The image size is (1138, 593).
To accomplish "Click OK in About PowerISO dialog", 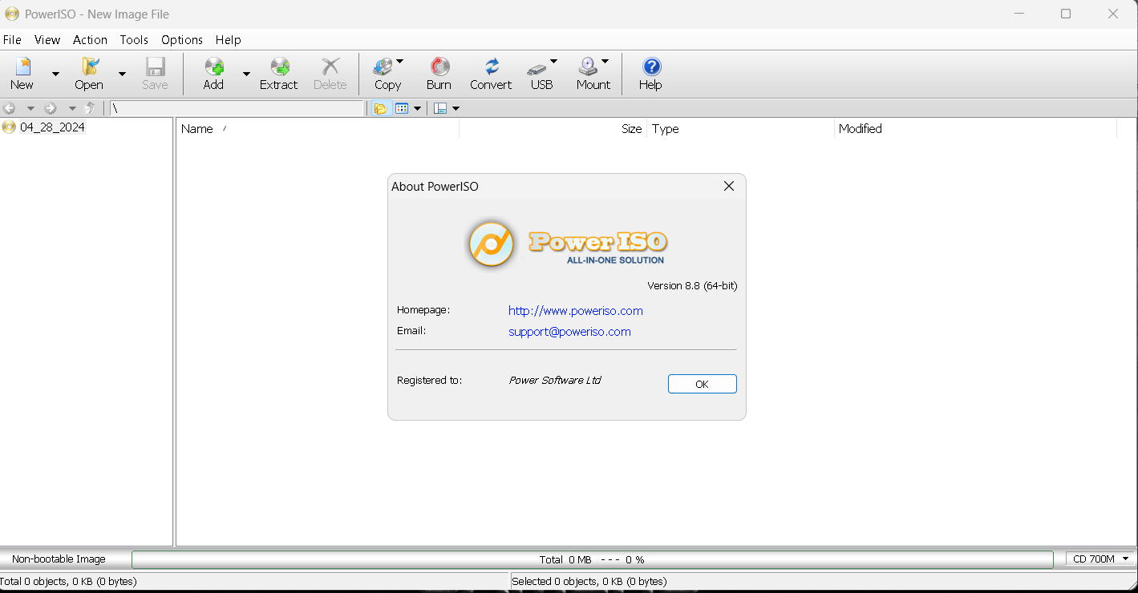I will [702, 384].
